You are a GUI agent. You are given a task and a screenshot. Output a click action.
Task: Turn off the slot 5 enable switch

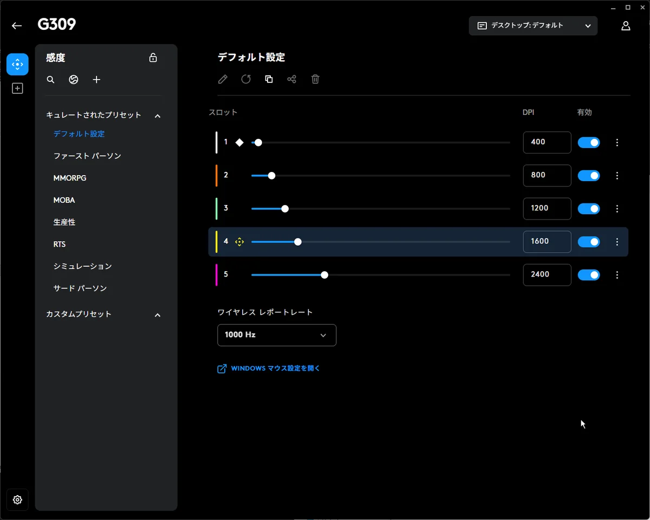tap(588, 275)
